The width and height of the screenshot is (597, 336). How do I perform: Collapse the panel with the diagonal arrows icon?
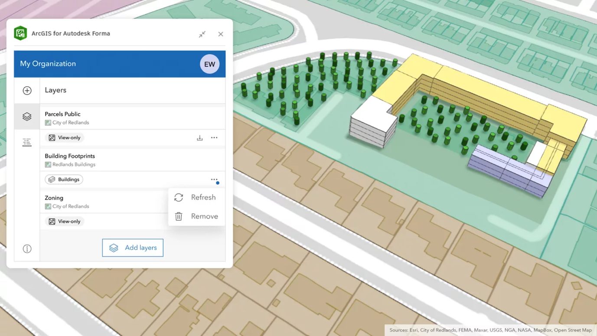pyautogui.click(x=202, y=34)
